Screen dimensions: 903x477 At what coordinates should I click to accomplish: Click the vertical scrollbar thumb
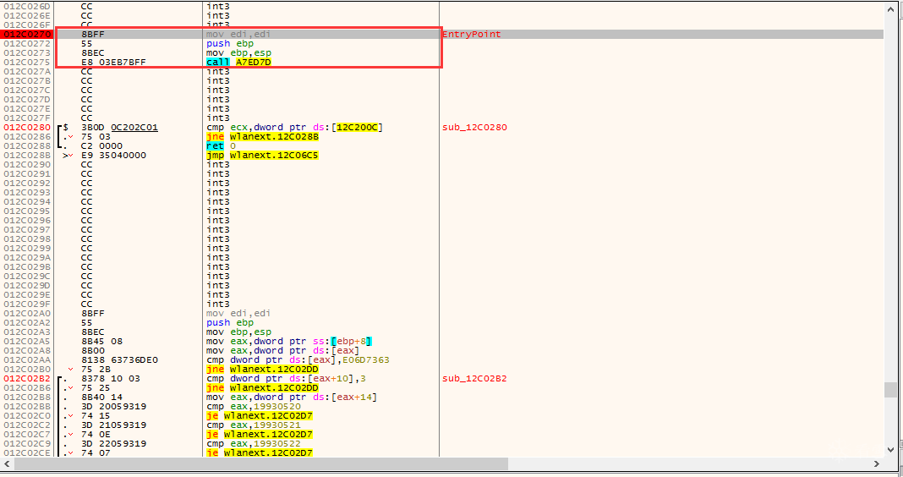[890, 389]
